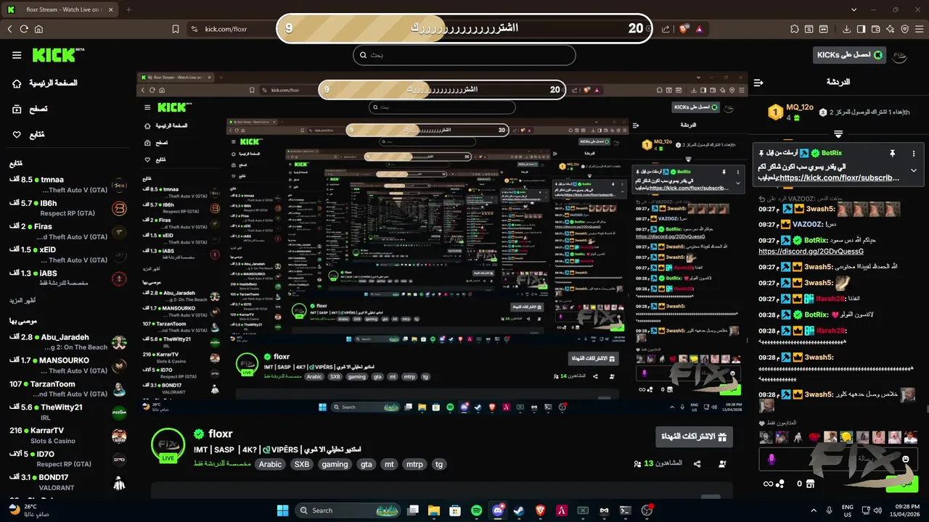
Task: Open Spotify from the taskbar
Action: pyautogui.click(x=476, y=510)
